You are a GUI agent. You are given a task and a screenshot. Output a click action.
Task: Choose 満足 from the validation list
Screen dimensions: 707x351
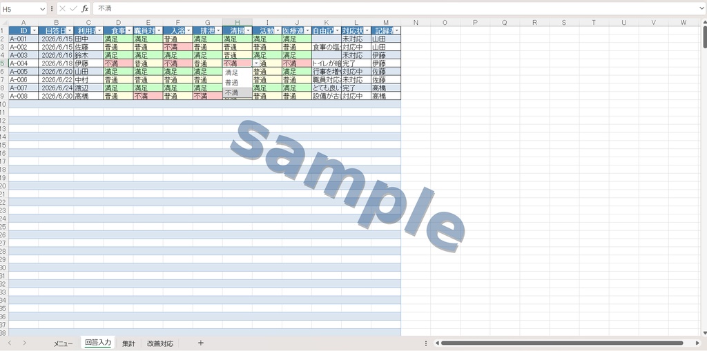(x=238, y=72)
